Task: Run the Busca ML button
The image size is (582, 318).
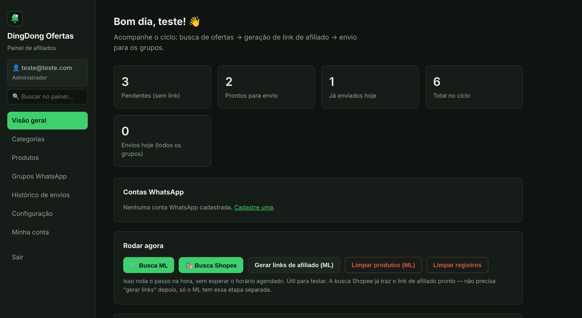Action: (148, 265)
